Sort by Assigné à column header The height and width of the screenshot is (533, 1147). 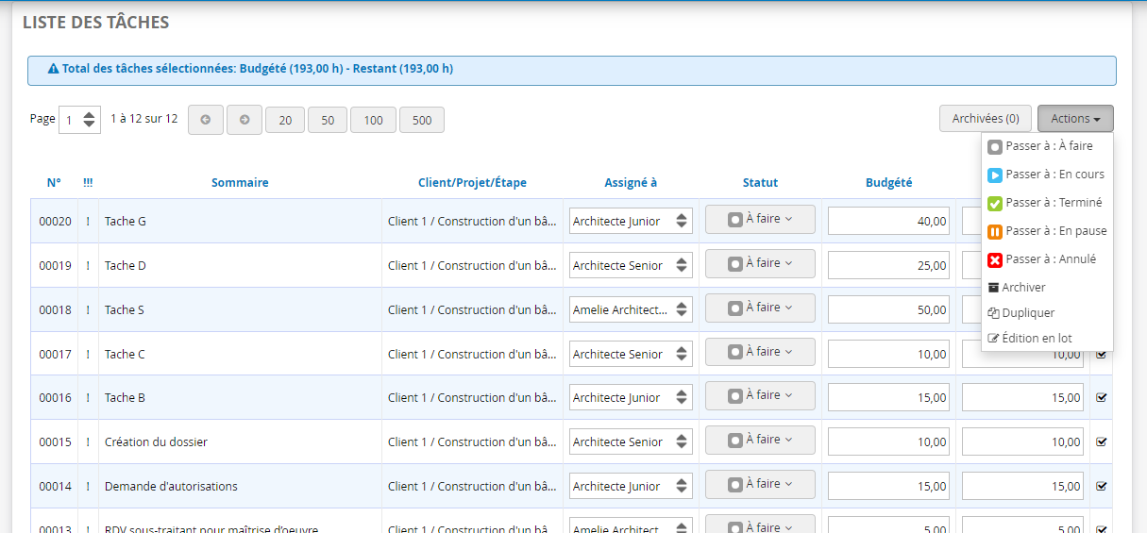coord(631,183)
